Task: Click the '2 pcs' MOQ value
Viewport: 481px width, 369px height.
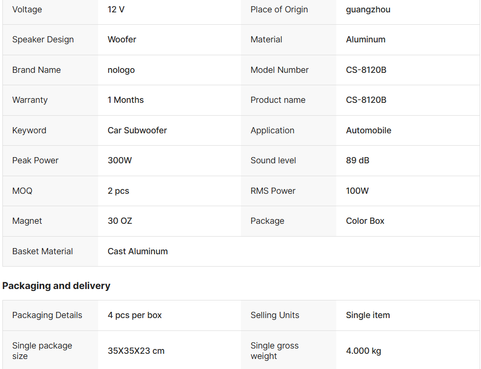Action: pos(119,191)
